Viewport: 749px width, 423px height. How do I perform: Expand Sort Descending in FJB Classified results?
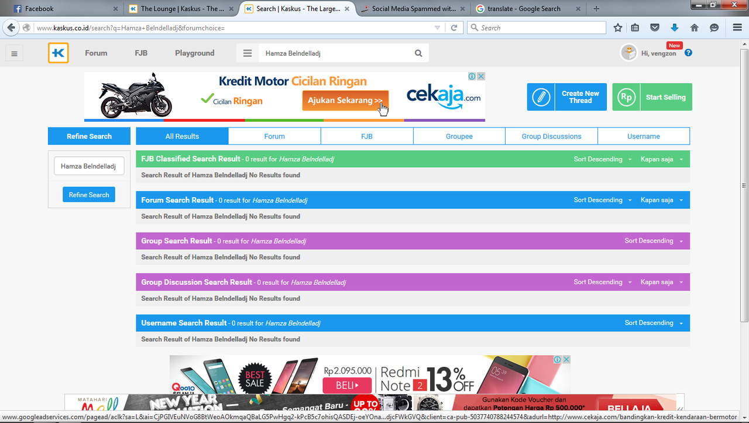[x=603, y=159]
